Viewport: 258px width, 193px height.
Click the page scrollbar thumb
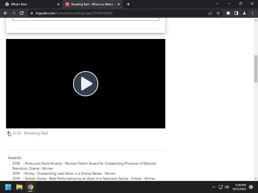[x=256, y=69]
